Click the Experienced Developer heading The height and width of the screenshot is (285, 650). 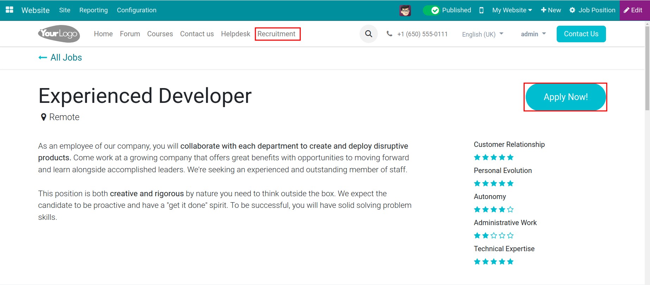[x=145, y=96]
